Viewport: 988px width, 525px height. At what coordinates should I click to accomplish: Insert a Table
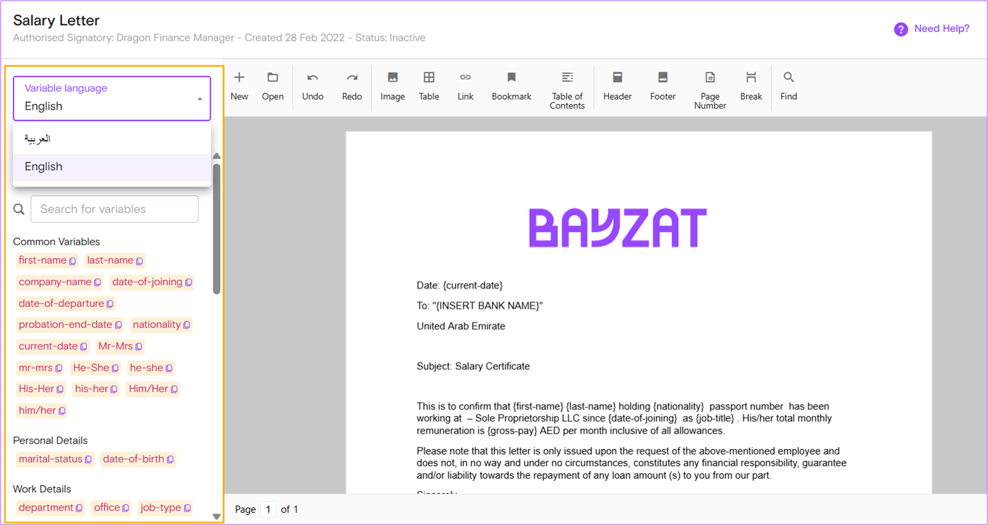click(x=429, y=86)
